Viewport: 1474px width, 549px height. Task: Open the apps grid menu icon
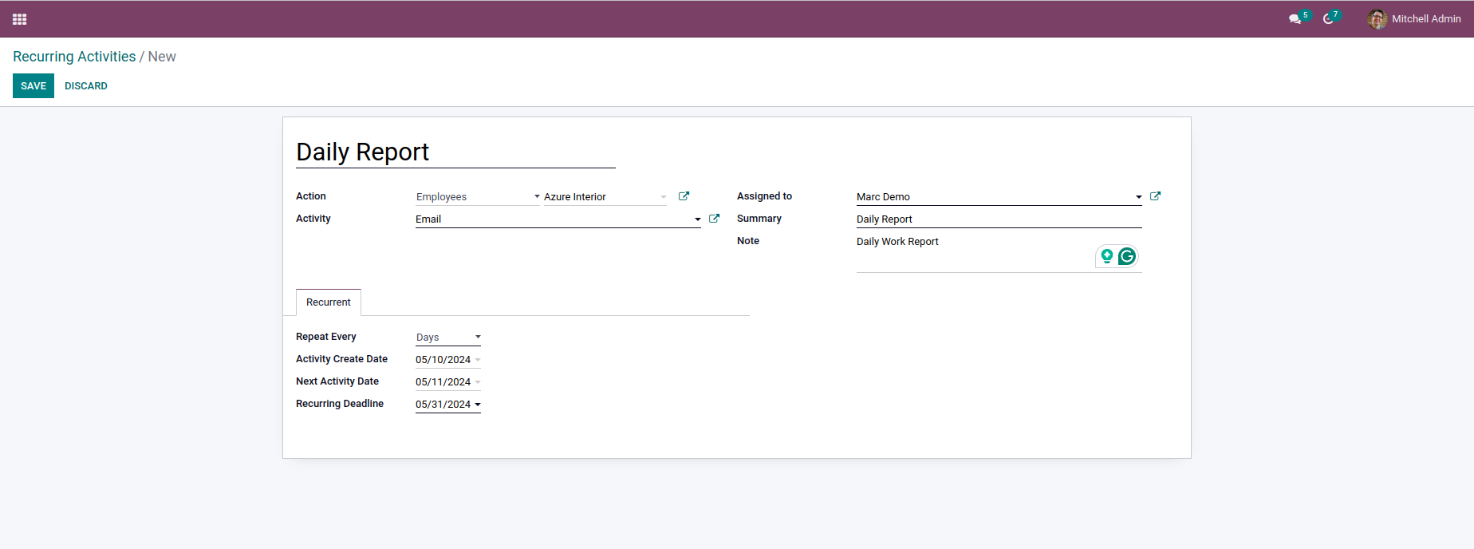20,19
